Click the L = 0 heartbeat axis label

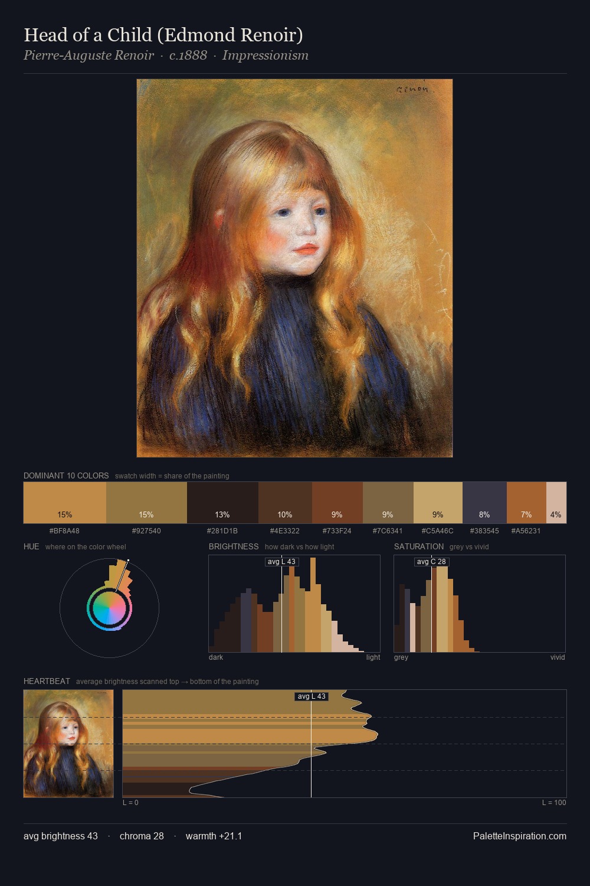tap(130, 803)
